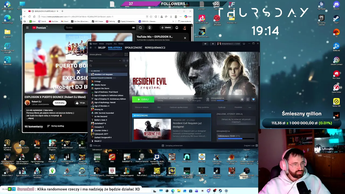Open more links ellipsis in Steam
The width and height of the screenshot is (345, 194).
click(250, 107)
